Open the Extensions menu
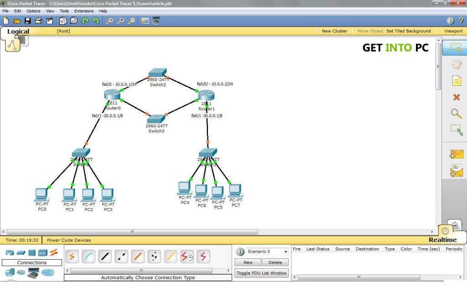The width and height of the screenshot is (467, 292). 84,11
